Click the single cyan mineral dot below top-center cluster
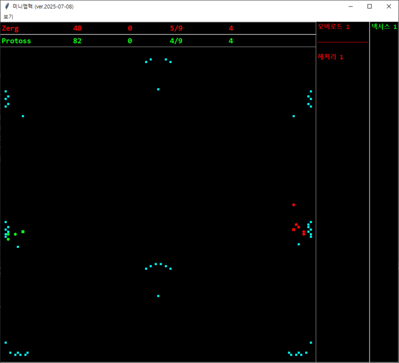The image size is (399, 363). pos(158,89)
